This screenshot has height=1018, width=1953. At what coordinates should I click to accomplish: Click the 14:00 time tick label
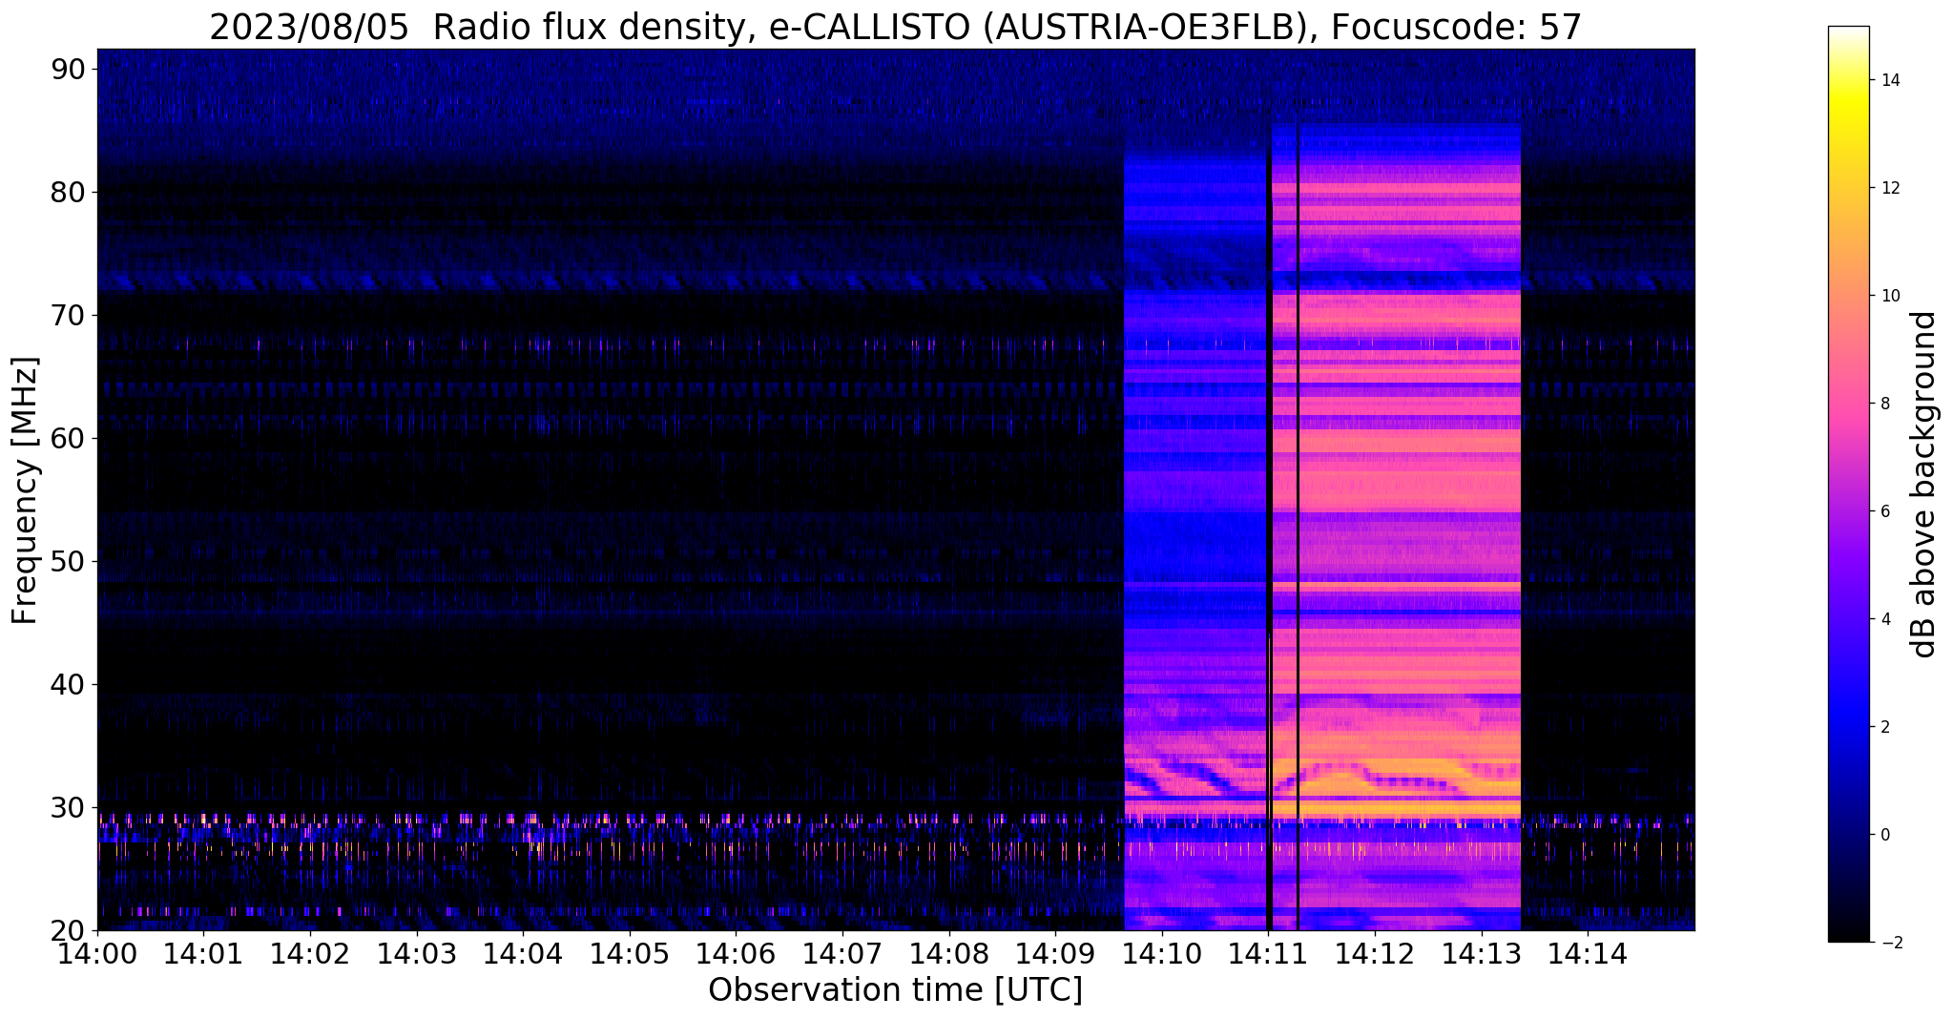click(97, 953)
